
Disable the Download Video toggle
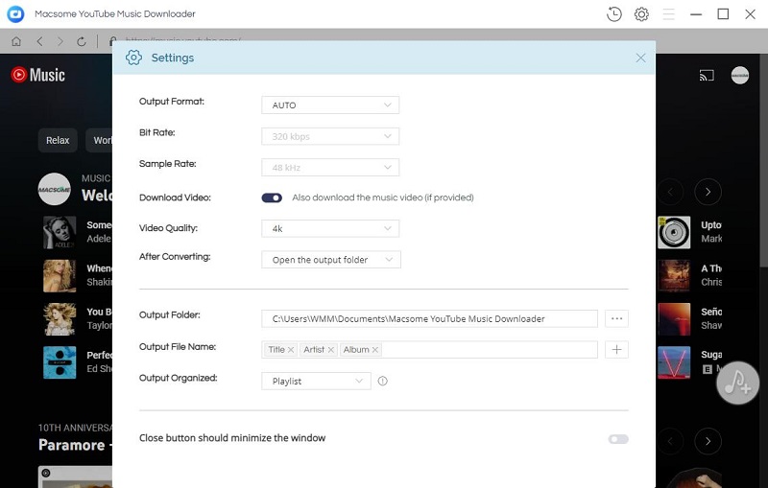tap(272, 198)
